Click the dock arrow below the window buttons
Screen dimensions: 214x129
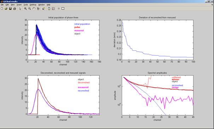click(x=212, y=5)
